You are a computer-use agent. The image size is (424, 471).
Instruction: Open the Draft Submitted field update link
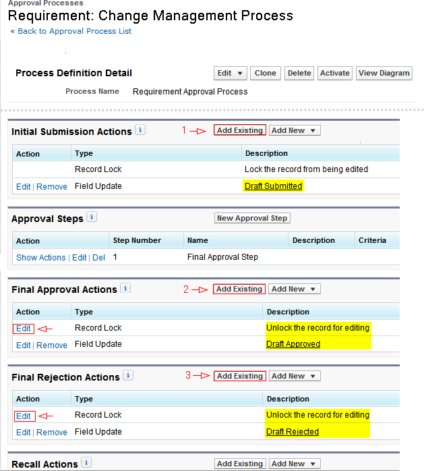click(273, 186)
